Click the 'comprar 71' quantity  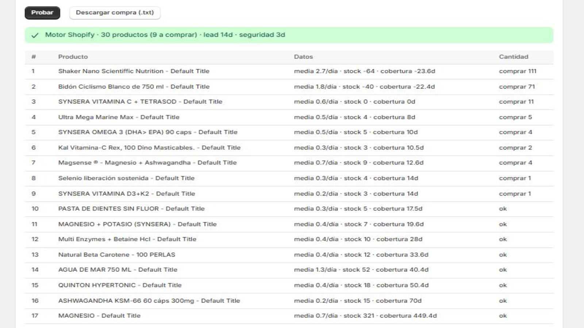517,87
